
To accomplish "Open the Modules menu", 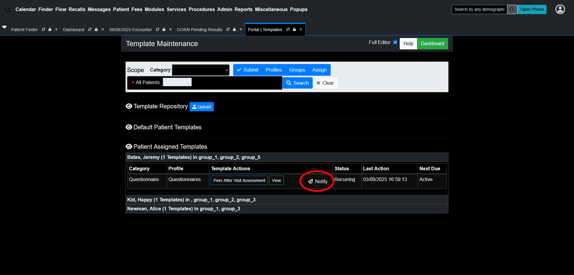I will [x=154, y=9].
